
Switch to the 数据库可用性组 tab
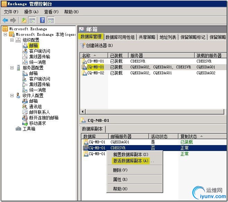(120, 37)
